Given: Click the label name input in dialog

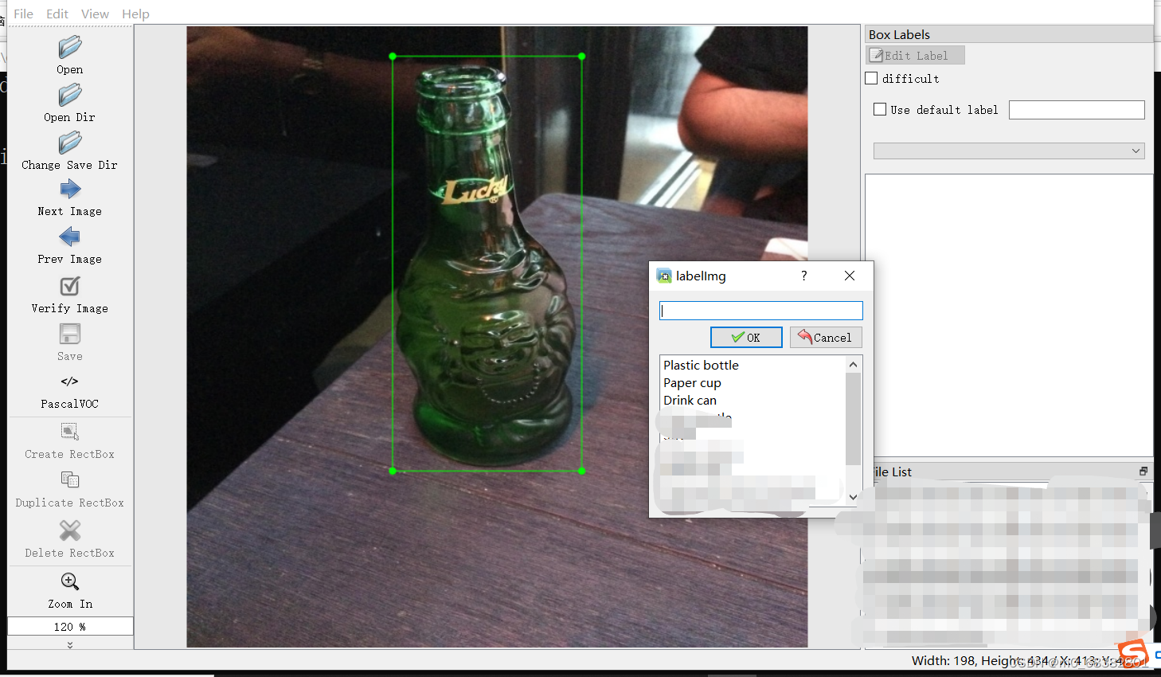Looking at the screenshot, I should click(x=761, y=311).
